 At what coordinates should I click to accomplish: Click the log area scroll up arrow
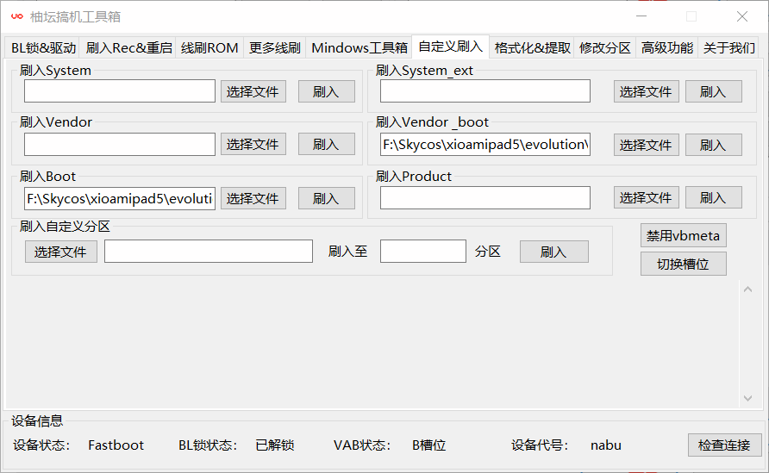pos(748,289)
